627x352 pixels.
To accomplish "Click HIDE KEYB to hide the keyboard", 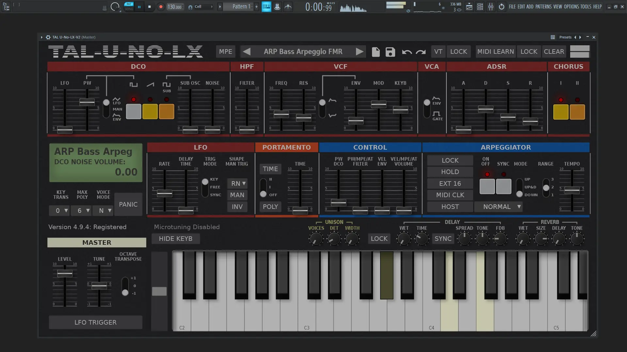I will [x=175, y=239].
